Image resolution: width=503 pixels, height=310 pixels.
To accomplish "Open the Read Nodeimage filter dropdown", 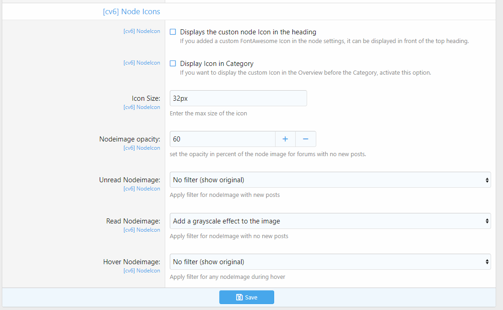I will pos(330,221).
